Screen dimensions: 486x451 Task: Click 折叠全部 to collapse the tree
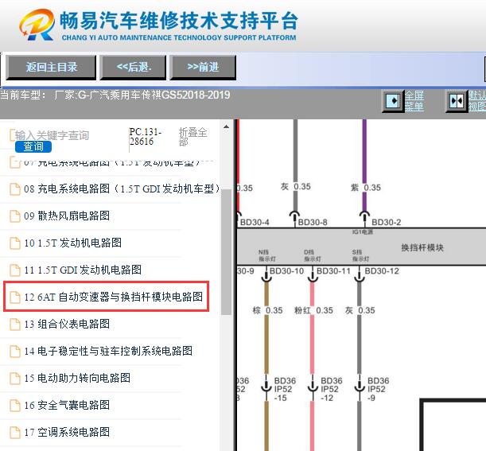192,137
